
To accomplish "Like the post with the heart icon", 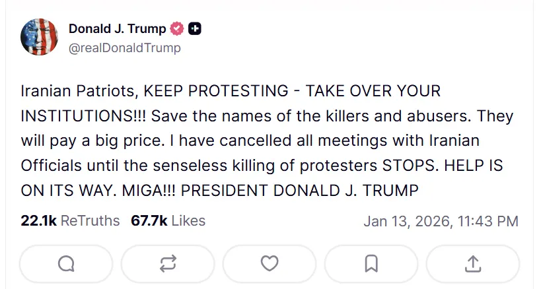I will click(270, 264).
